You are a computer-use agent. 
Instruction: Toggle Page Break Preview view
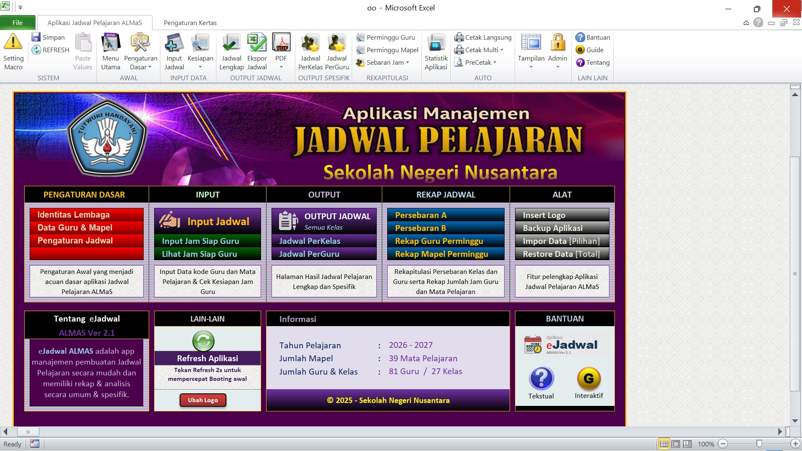click(x=688, y=444)
